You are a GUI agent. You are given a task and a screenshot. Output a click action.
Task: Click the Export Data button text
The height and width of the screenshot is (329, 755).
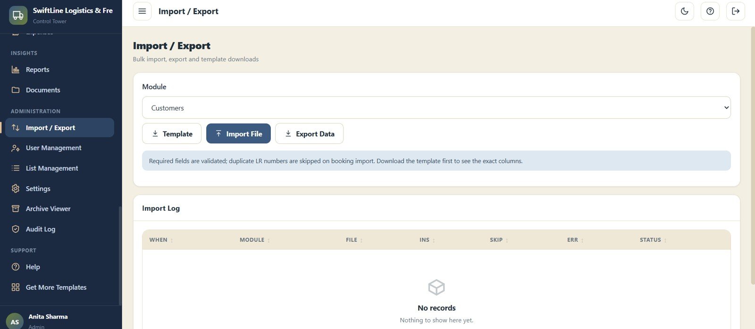pyautogui.click(x=315, y=134)
